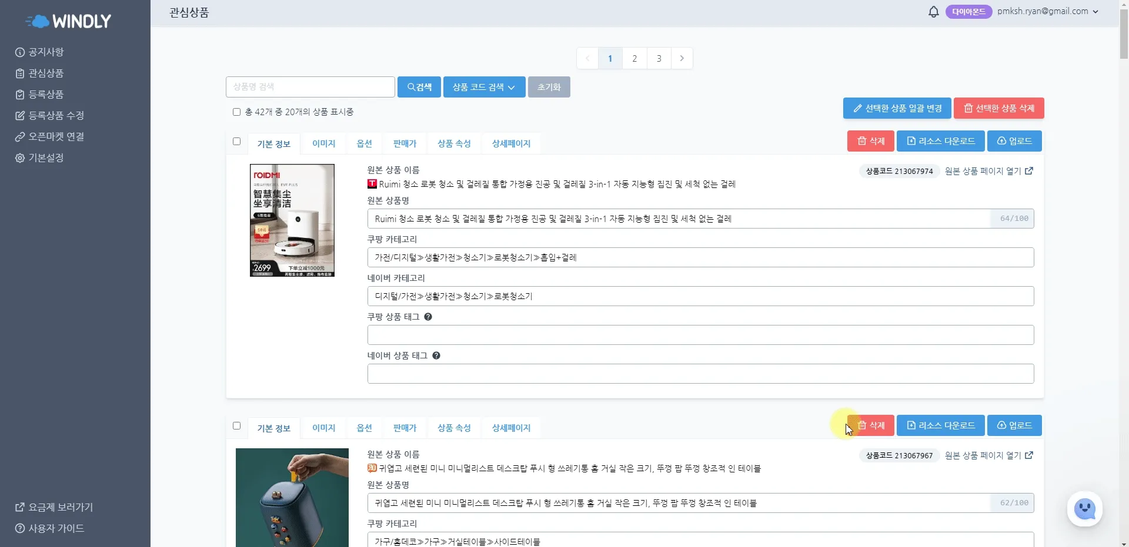Upload the mini trash can product
Screen dimensions: 1129x547
click(x=1014, y=425)
